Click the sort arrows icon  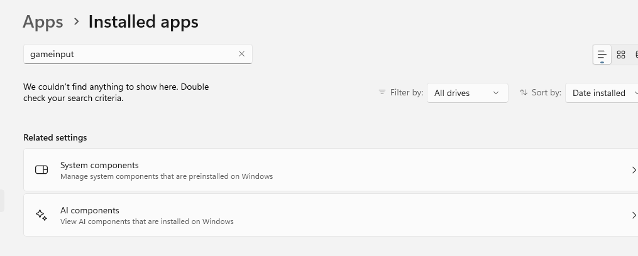523,92
